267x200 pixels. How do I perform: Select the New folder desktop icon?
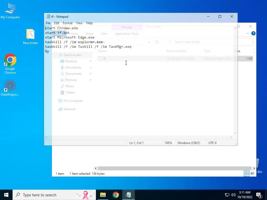(31, 36)
